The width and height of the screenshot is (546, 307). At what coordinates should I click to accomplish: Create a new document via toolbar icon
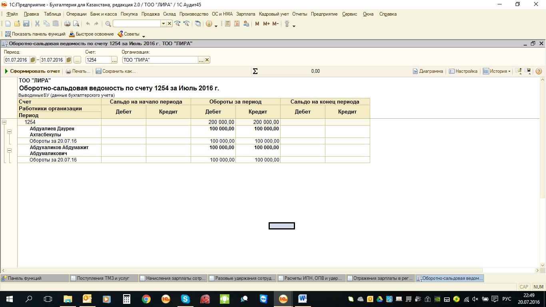pyautogui.click(x=8, y=24)
